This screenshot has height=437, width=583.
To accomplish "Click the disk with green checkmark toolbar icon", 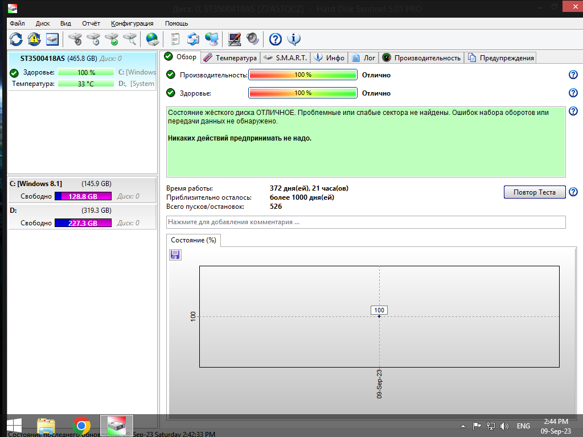I will click(112, 39).
